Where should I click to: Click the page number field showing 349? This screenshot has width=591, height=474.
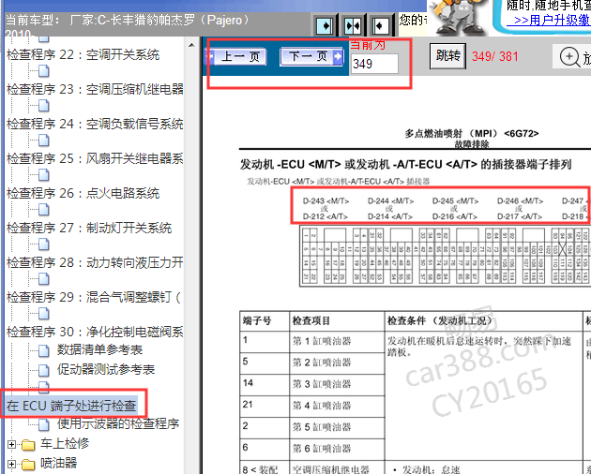(x=374, y=64)
